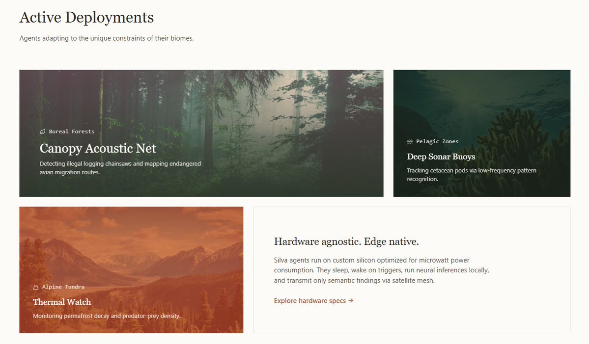
Task: Click the 'Tracking cetacean pods' description
Action: [472, 174]
